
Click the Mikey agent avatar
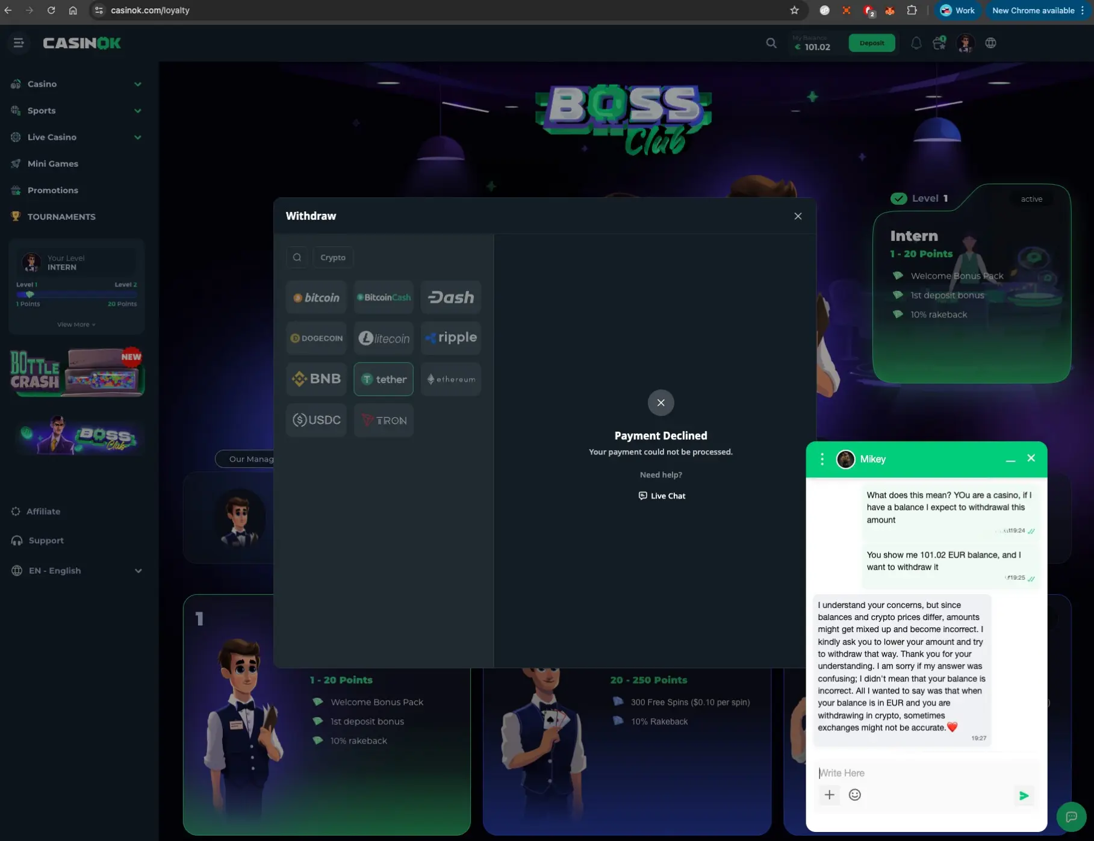[x=845, y=459]
